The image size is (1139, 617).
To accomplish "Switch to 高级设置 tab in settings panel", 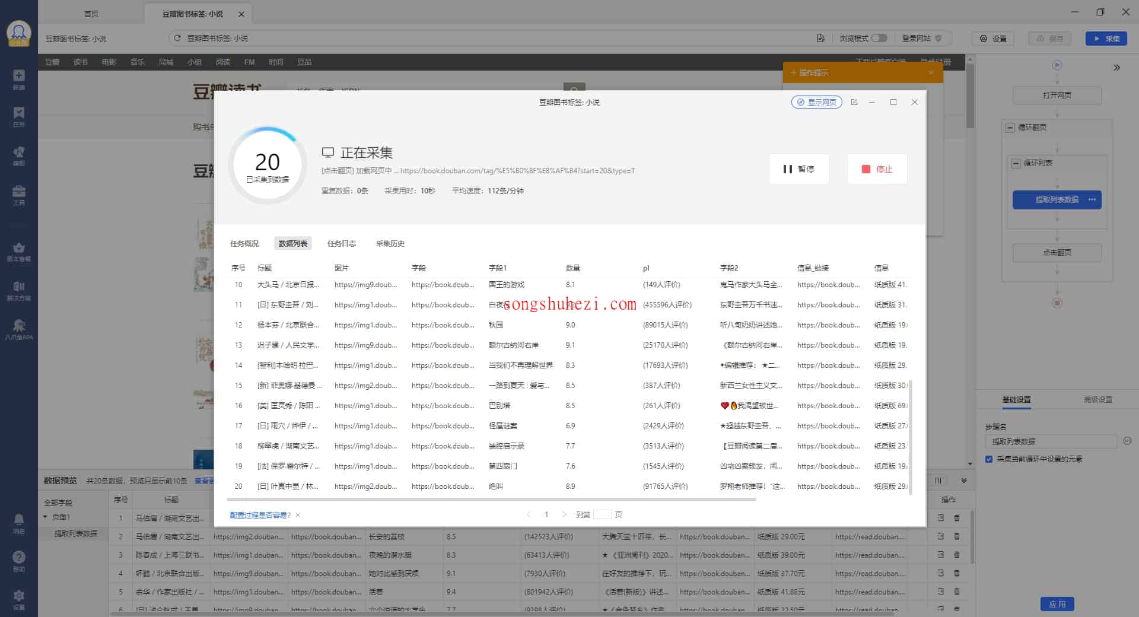I will click(x=1098, y=399).
